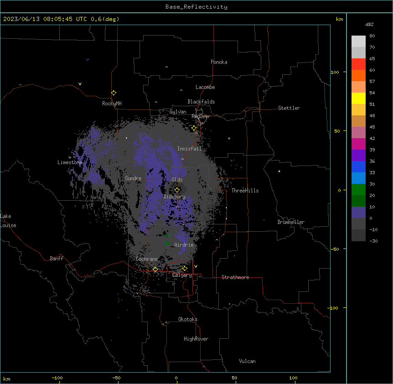Click the 65 dBZ red legend swatch

pos(358,64)
